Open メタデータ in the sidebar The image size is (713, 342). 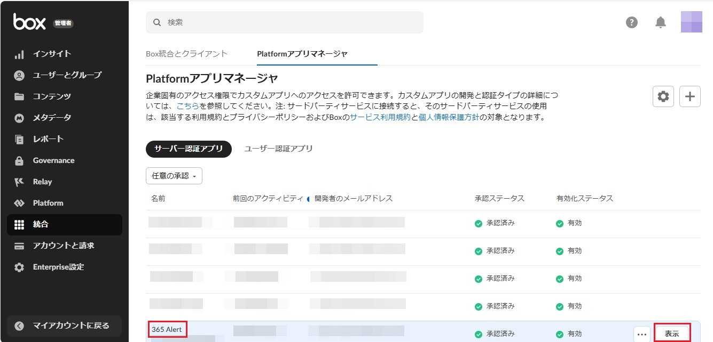point(52,118)
